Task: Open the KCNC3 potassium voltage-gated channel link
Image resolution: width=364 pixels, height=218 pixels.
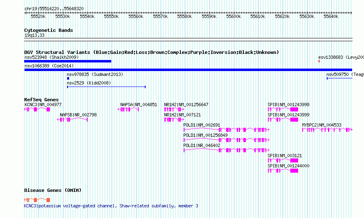Action: tap(111, 206)
